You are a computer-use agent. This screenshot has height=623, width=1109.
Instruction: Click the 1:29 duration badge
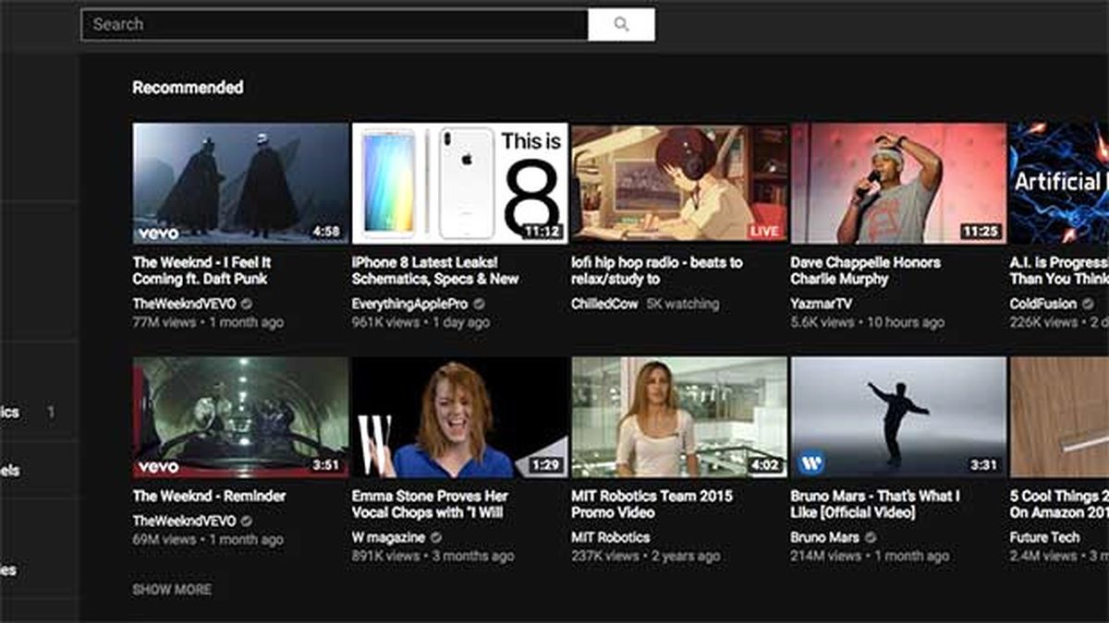(547, 465)
